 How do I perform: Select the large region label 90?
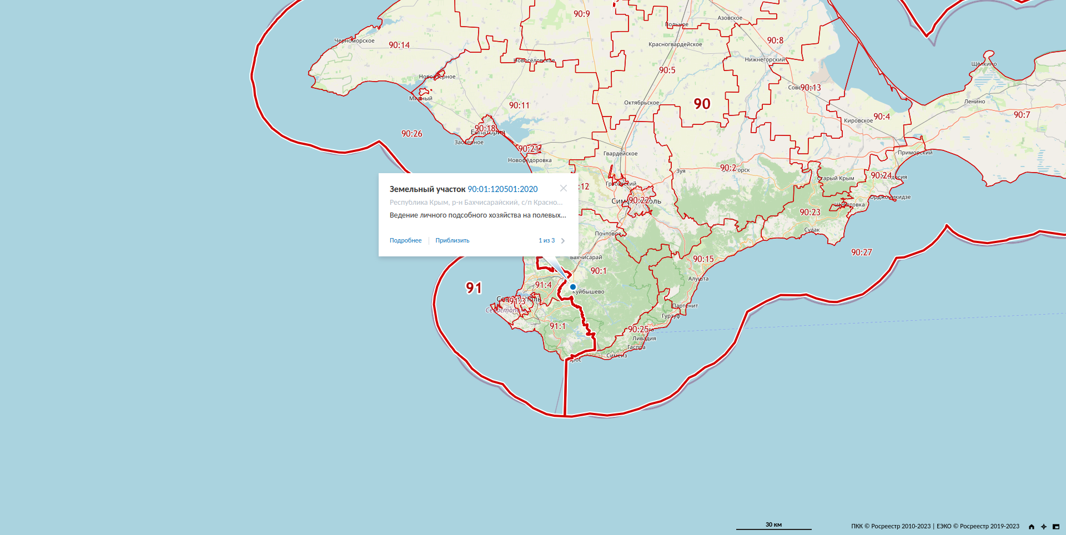click(702, 104)
